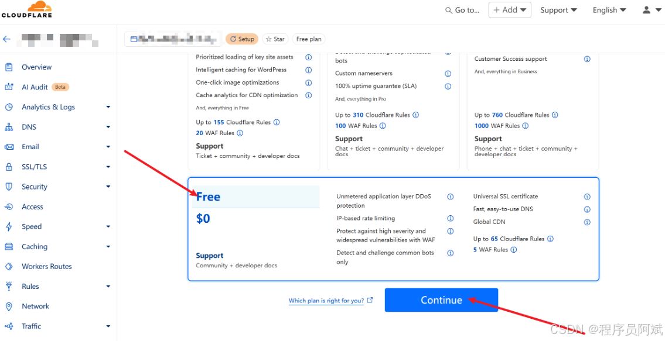Viewport: 665px width, 341px height.
Task: Click the Cloudflare logo
Action: point(26,9)
